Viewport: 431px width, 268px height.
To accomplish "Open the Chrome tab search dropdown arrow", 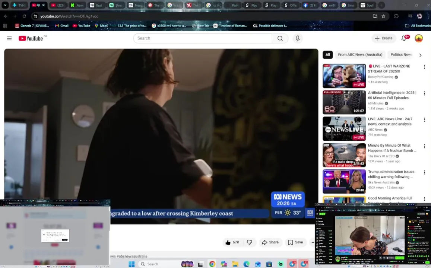I will (5, 5).
